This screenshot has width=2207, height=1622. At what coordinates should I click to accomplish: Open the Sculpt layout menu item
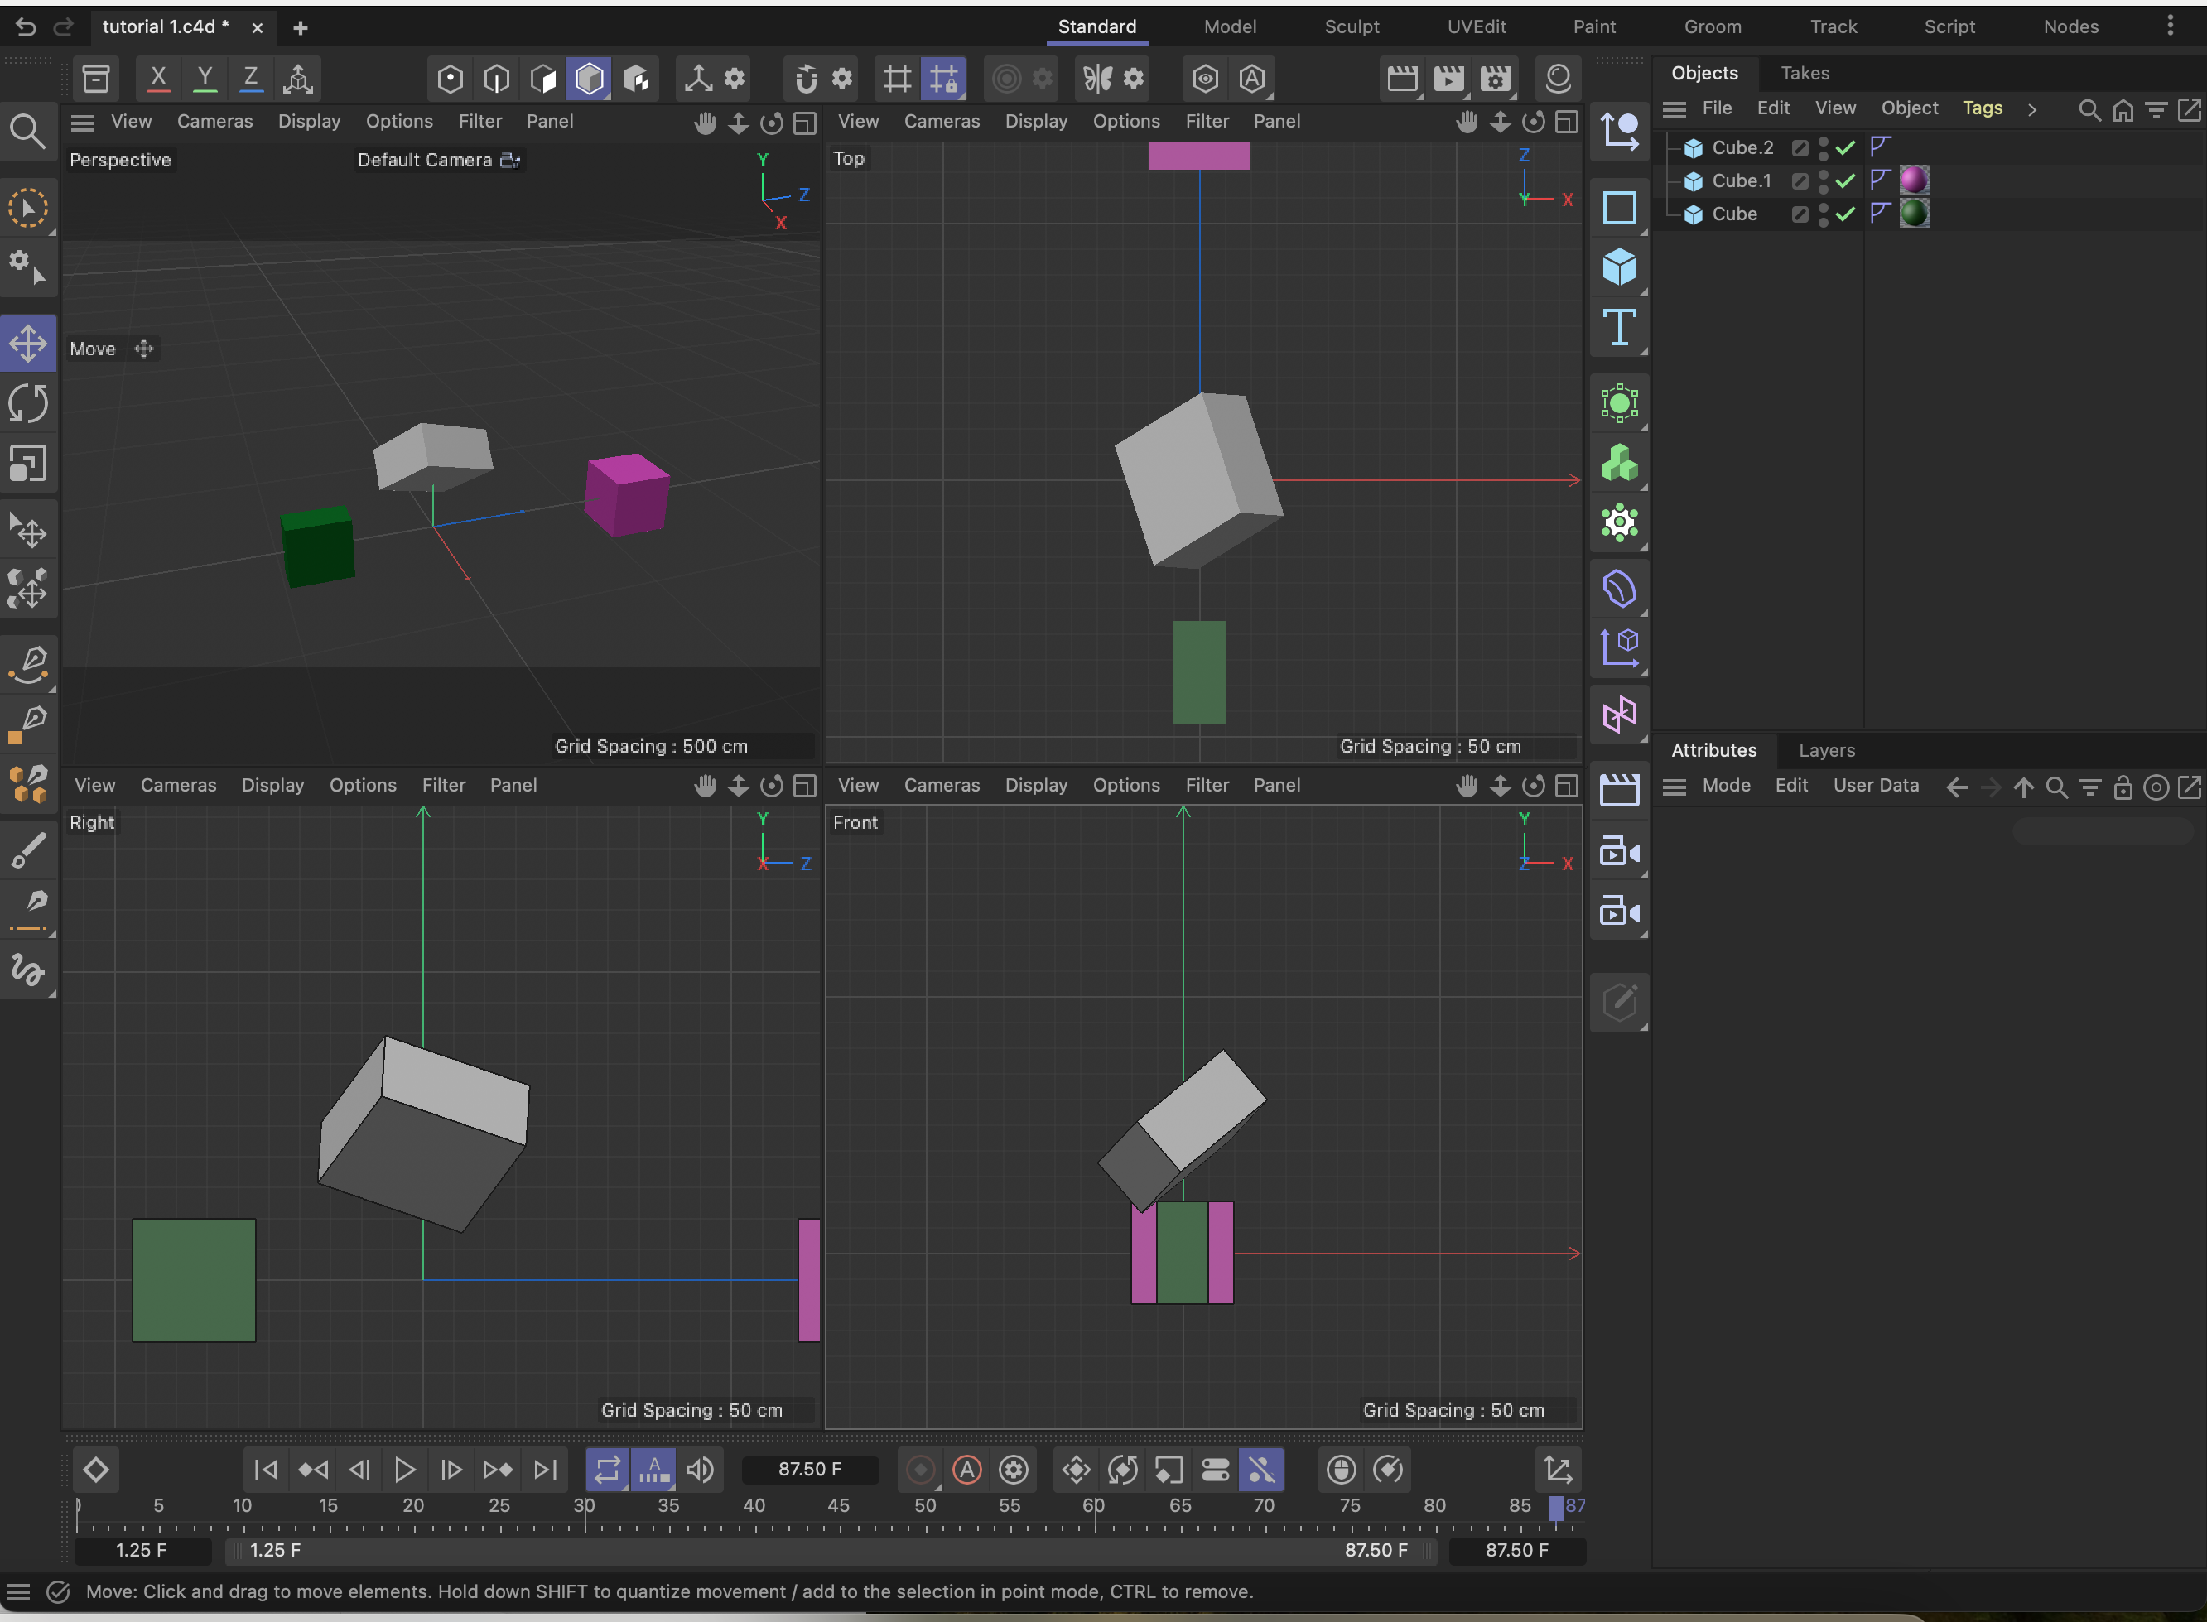(1352, 26)
